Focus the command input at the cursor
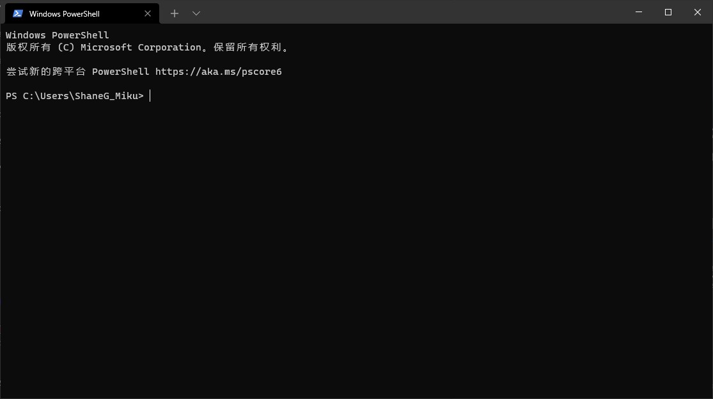This screenshot has width=713, height=399. [x=150, y=96]
